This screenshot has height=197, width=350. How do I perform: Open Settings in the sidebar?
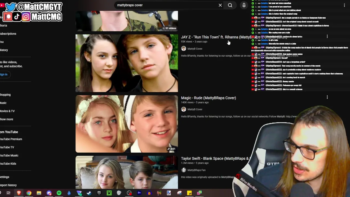click(4, 177)
